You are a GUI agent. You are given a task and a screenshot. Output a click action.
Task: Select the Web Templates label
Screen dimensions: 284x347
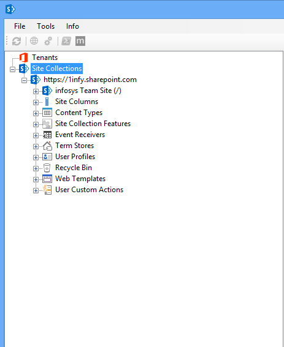pos(80,179)
